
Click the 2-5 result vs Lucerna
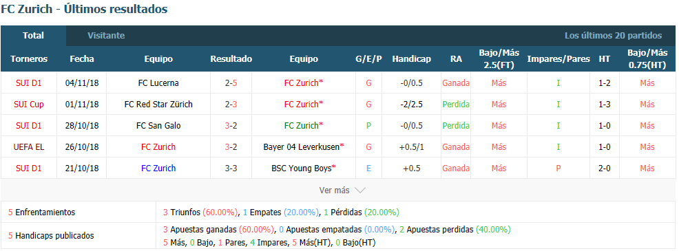pyautogui.click(x=231, y=83)
